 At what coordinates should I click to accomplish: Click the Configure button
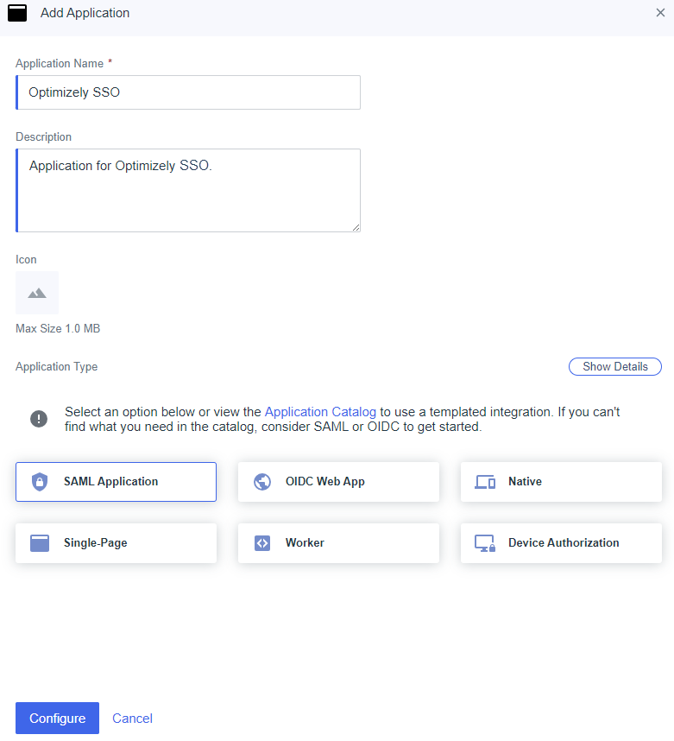coord(57,718)
